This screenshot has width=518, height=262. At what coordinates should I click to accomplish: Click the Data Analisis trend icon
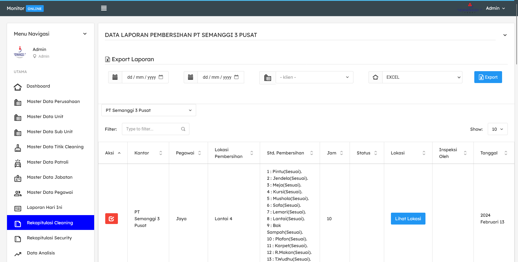[x=18, y=254]
